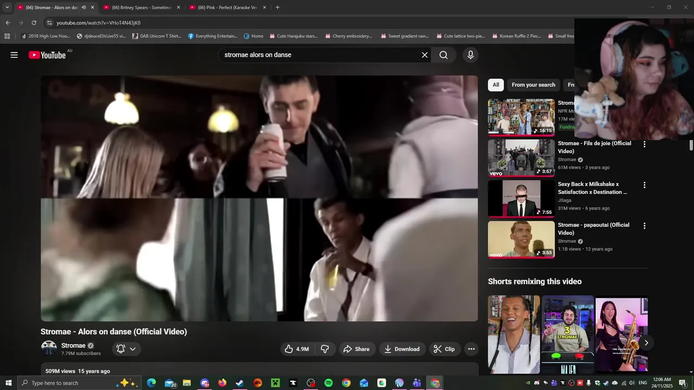Open Fils de joie video thumbnail
This screenshot has width=694, height=390.
(x=521, y=158)
